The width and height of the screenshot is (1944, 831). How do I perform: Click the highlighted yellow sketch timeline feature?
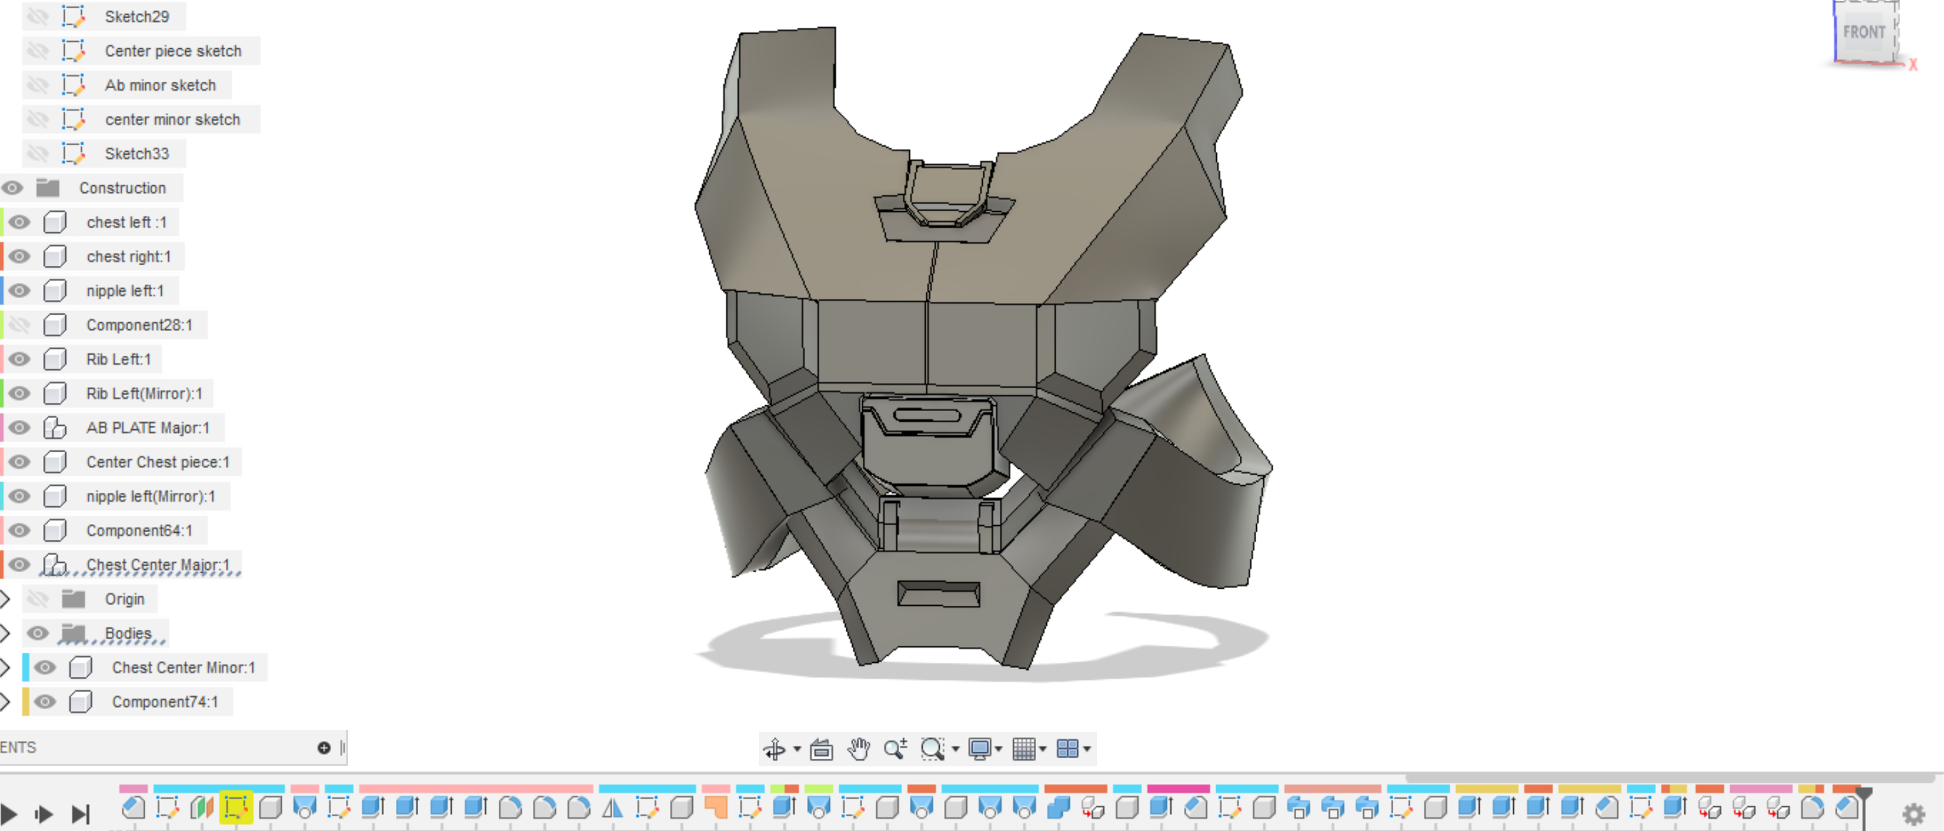236,808
